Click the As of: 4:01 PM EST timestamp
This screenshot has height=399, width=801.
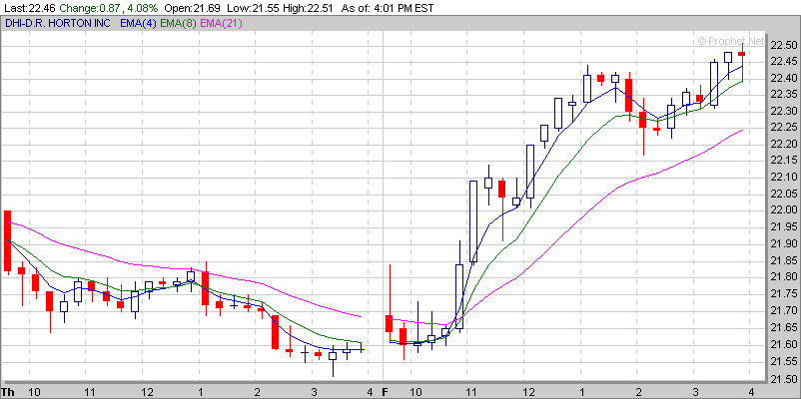(386, 8)
